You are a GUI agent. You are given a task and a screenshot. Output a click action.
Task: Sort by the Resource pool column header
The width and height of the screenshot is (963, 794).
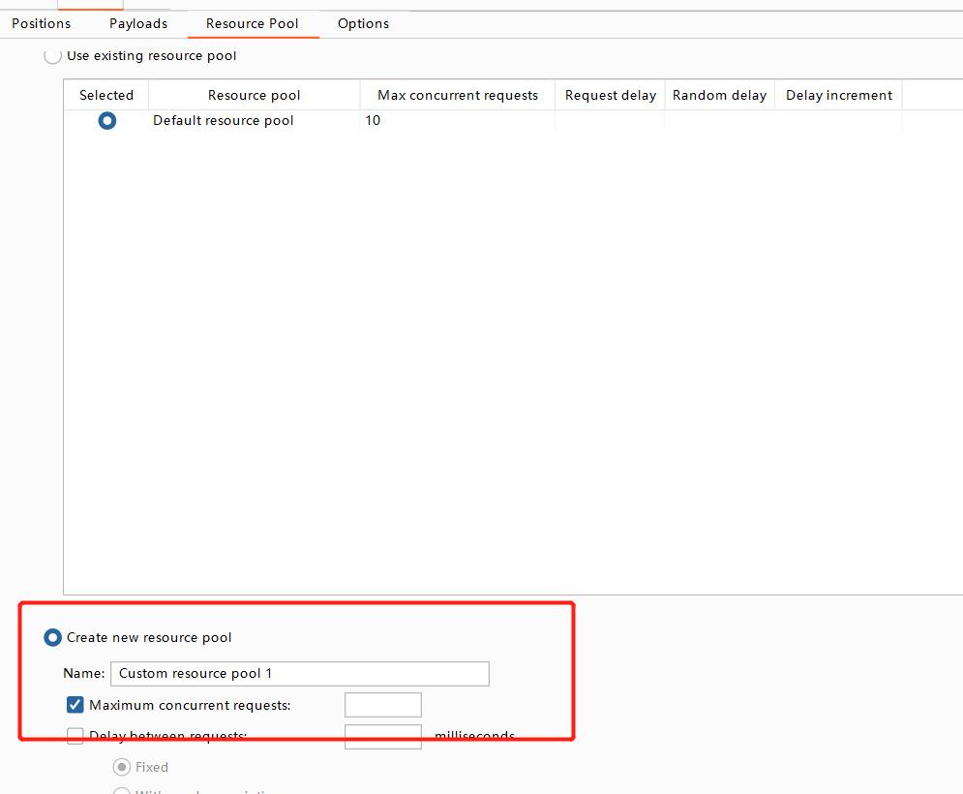(254, 95)
